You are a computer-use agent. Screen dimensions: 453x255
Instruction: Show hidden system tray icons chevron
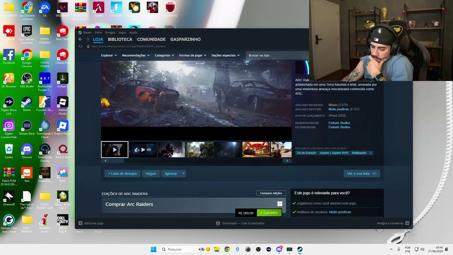click(x=391, y=249)
